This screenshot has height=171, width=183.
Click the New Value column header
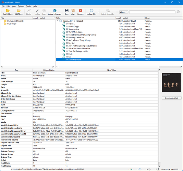point(112,70)
